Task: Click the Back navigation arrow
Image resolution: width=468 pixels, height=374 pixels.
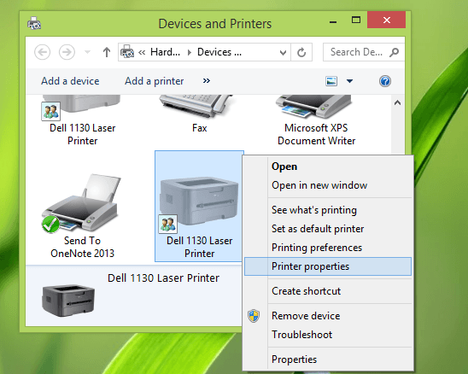Action: (43, 52)
